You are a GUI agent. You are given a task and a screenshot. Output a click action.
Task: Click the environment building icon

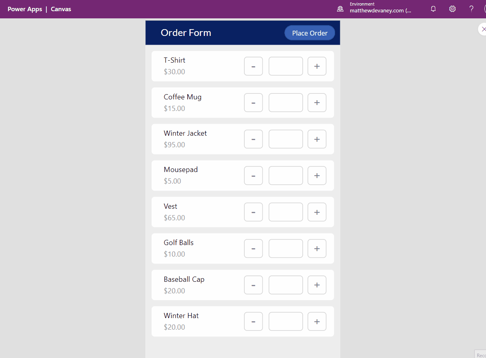click(x=340, y=8)
